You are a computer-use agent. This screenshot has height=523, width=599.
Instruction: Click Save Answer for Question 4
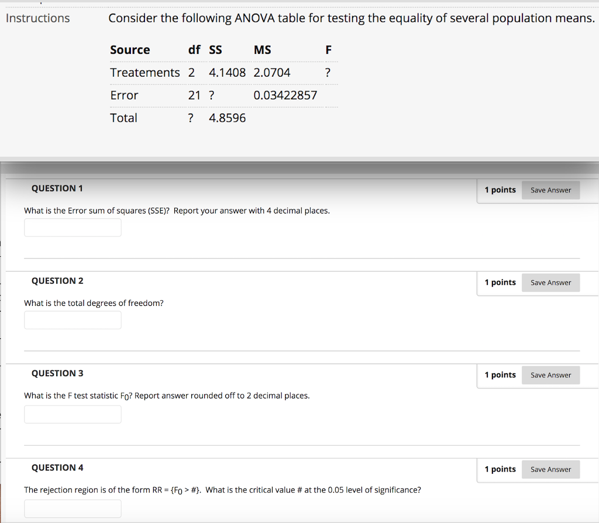pyautogui.click(x=550, y=470)
